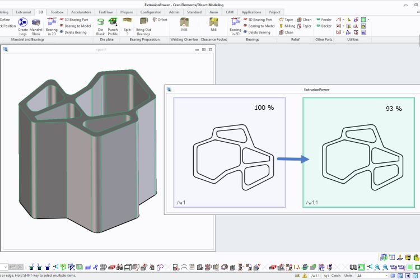420x280 pixels.
Task: Click the yellow warning icon in status bar
Action: tap(305, 276)
